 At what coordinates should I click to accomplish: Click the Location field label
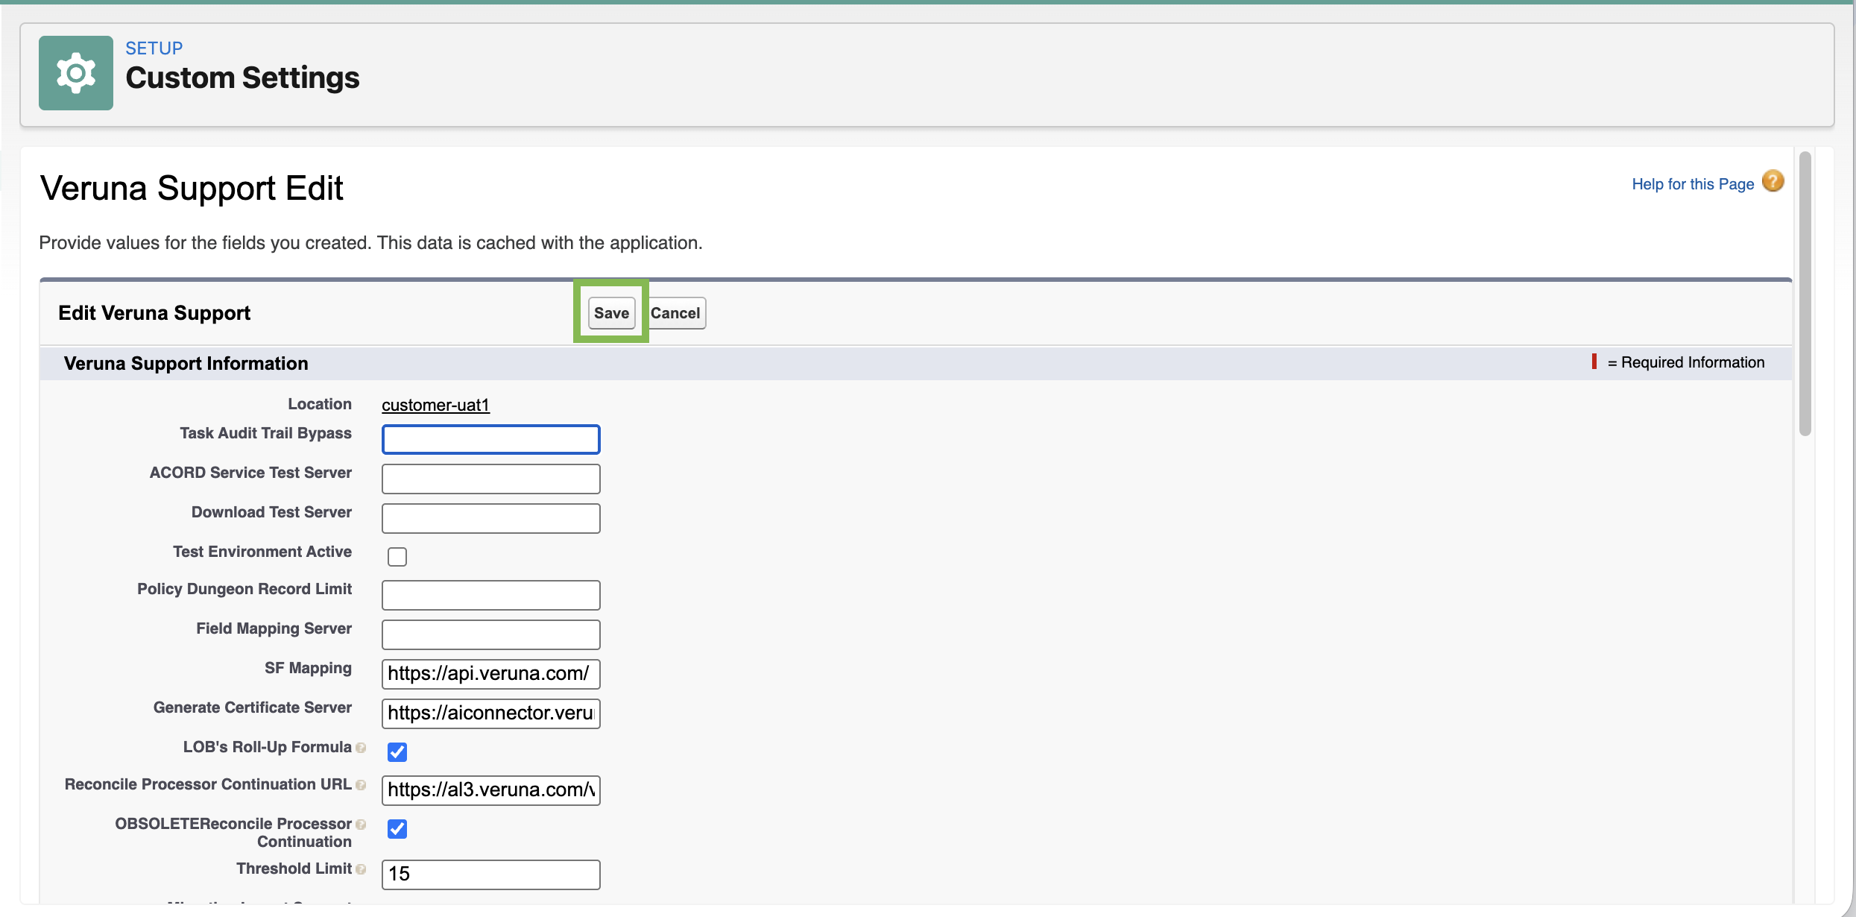[x=320, y=404]
